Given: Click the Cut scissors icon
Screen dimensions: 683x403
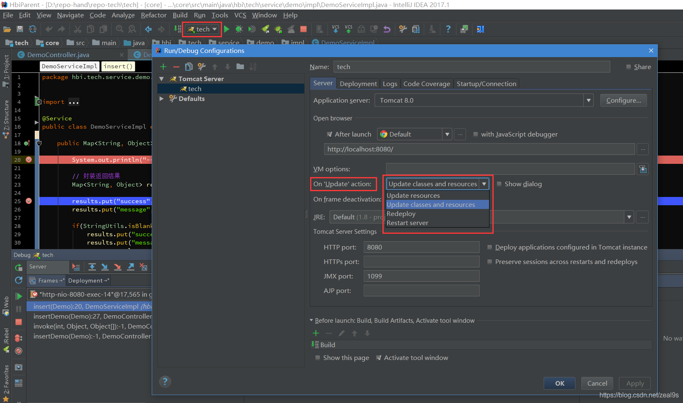Looking at the screenshot, I should [x=77, y=29].
